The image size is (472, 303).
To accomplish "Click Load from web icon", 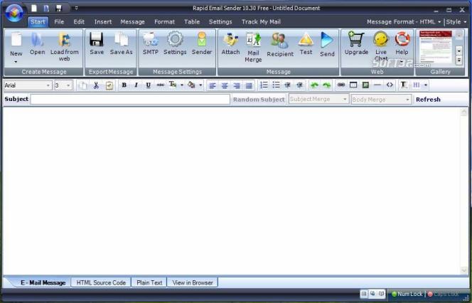I will [64, 40].
